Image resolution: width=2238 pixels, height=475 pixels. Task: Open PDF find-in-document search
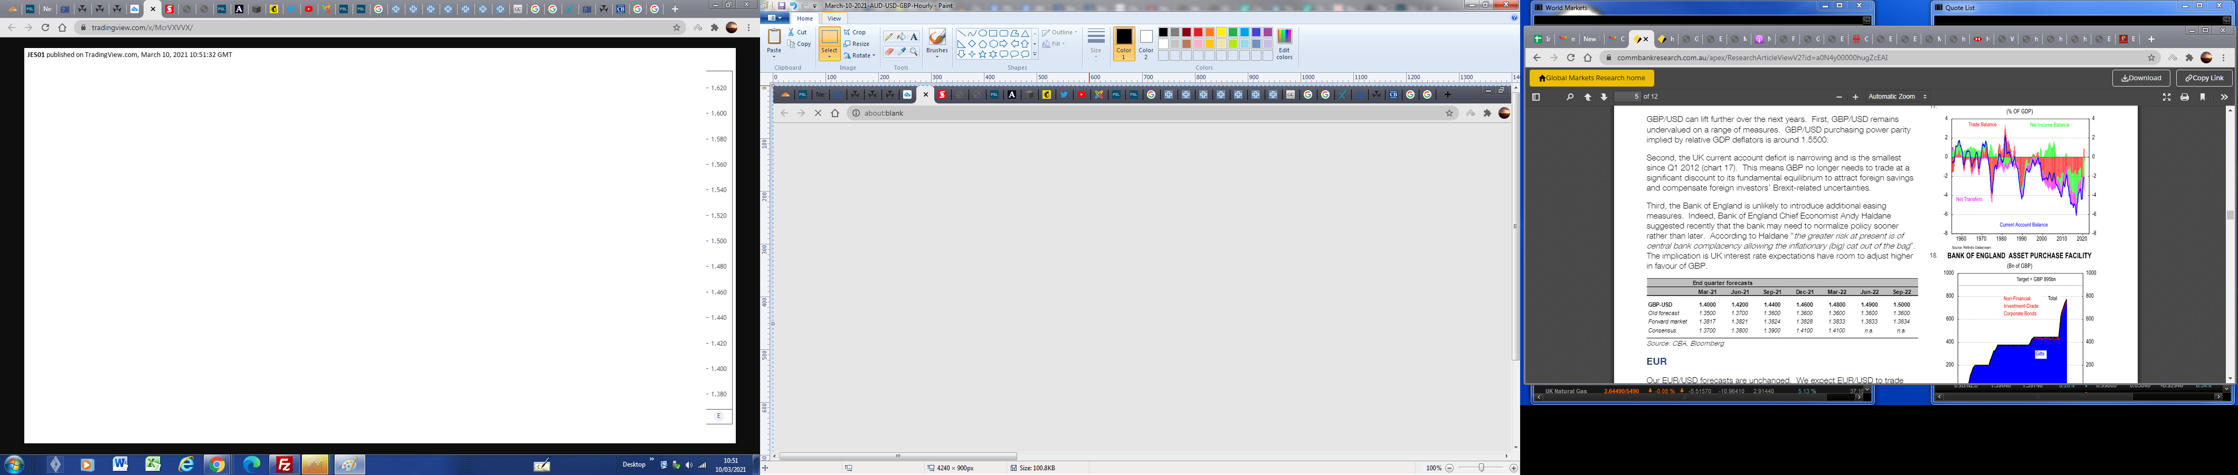click(1569, 97)
